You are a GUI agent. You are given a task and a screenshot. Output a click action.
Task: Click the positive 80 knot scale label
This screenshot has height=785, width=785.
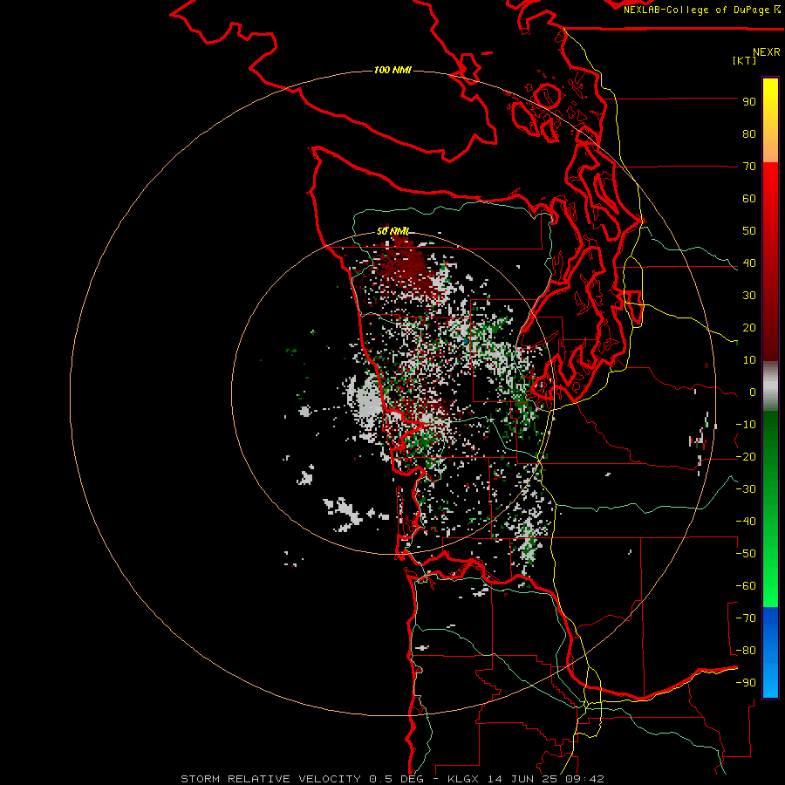click(x=749, y=134)
